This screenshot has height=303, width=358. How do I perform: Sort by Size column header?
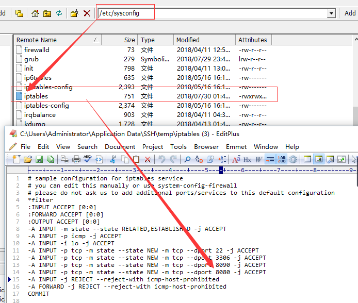coord(119,40)
